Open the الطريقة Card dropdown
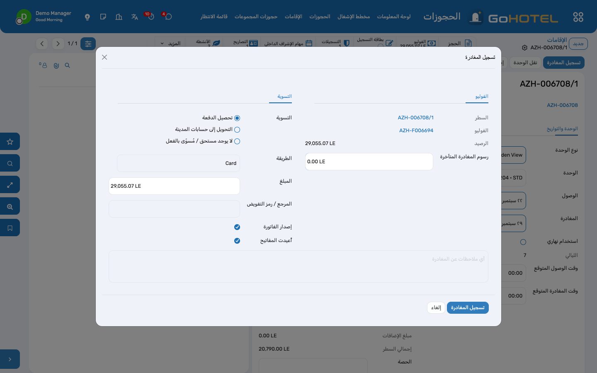The width and height of the screenshot is (597, 373). [178, 163]
